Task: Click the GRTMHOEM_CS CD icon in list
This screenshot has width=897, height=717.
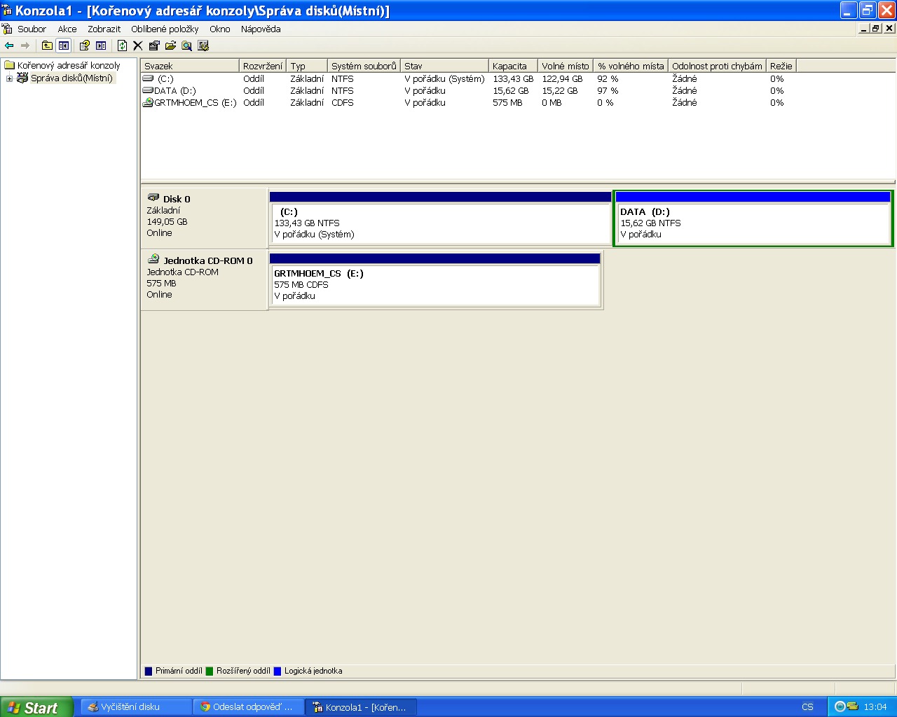Action: click(148, 102)
